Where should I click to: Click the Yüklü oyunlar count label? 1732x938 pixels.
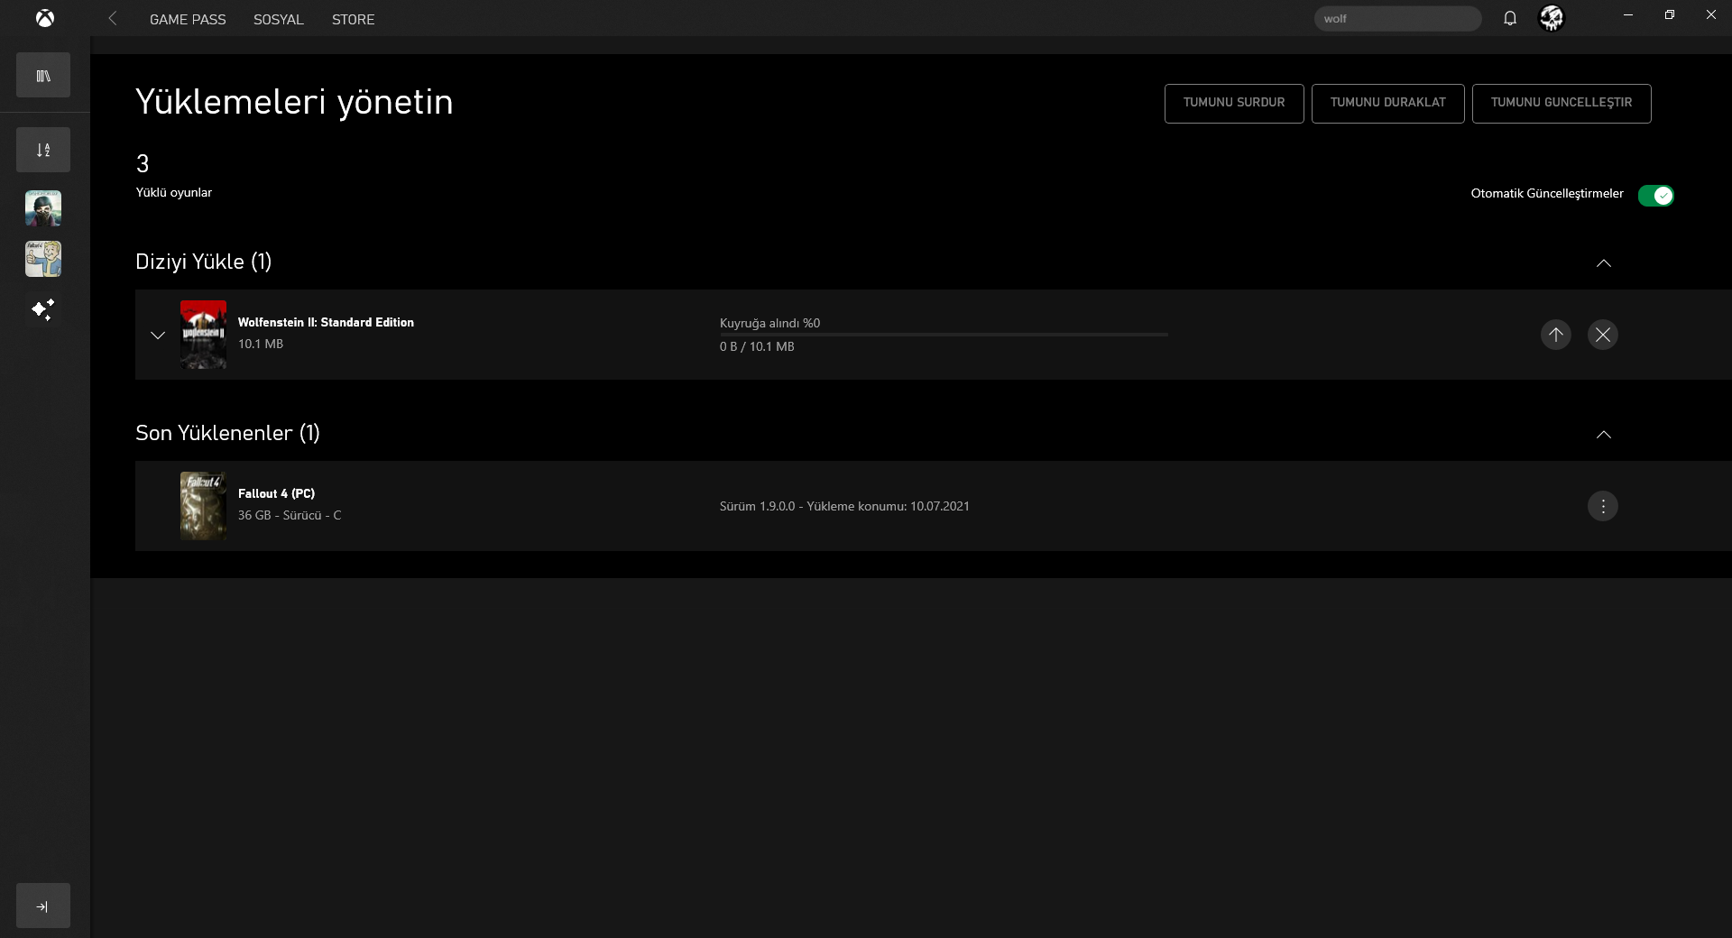pyautogui.click(x=174, y=192)
